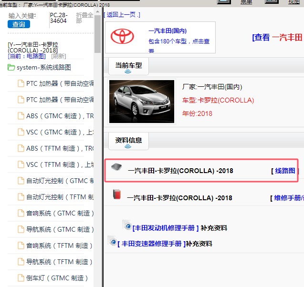Open 导航系统（GTMC 制造）document icon
This screenshot has width=304, height=287.
click(21, 229)
